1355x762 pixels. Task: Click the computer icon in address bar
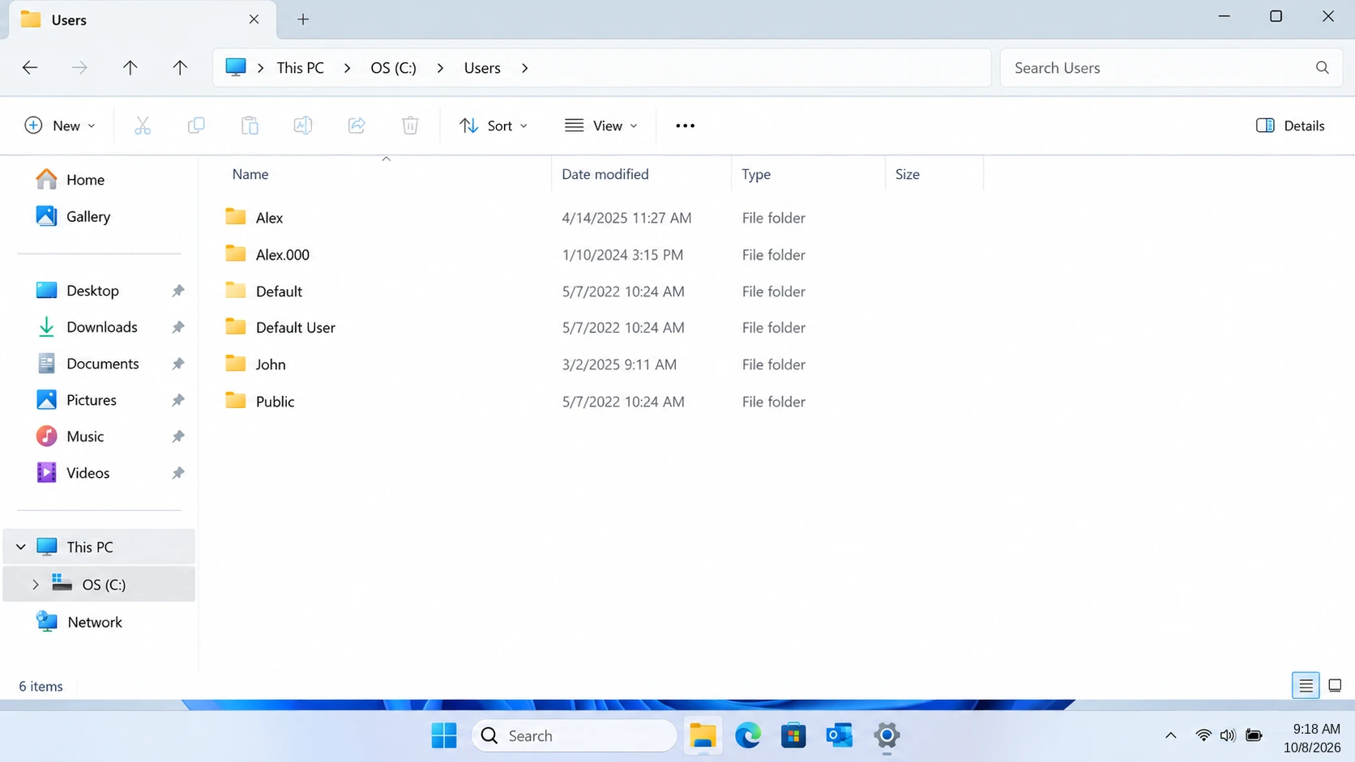[x=236, y=67]
